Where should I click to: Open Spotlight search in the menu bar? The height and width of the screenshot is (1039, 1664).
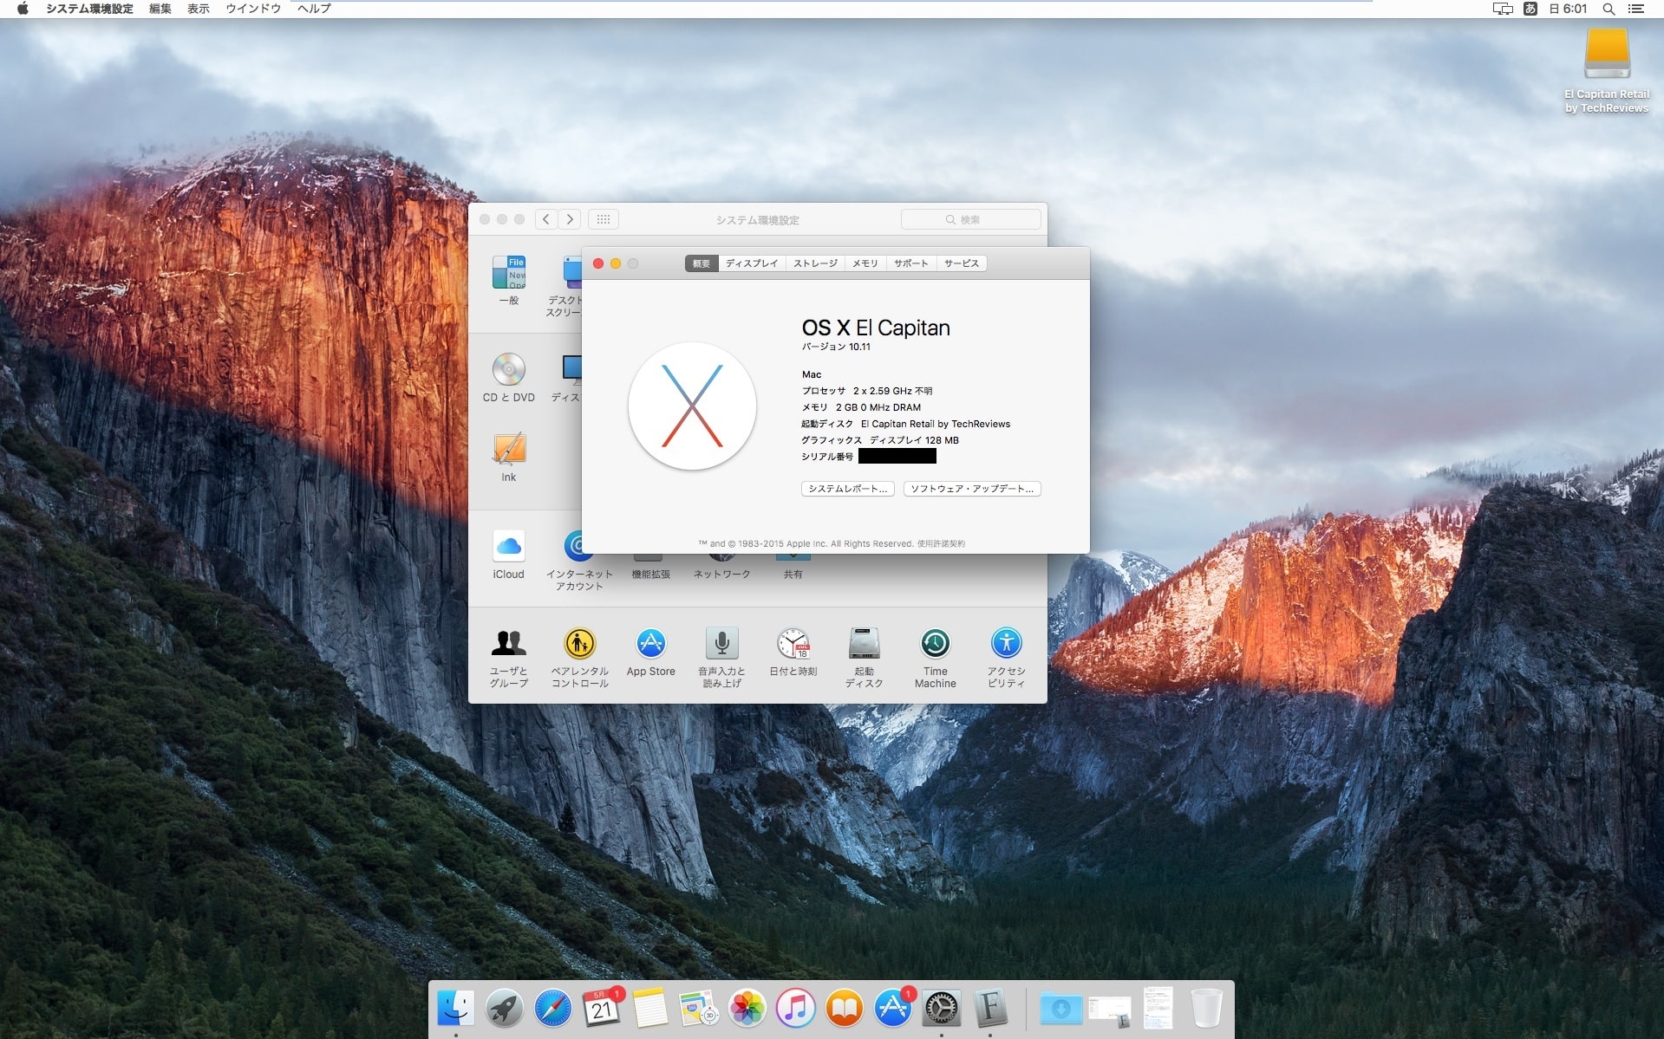[x=1609, y=9]
